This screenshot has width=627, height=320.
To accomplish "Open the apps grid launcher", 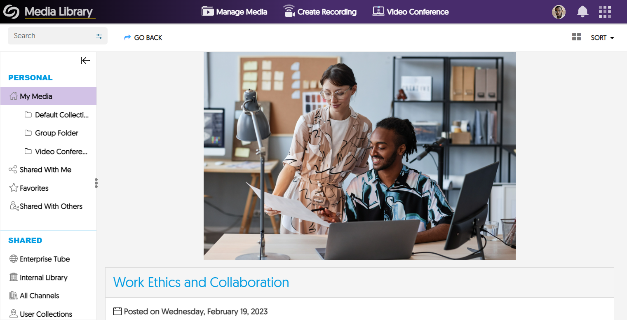I will [605, 12].
